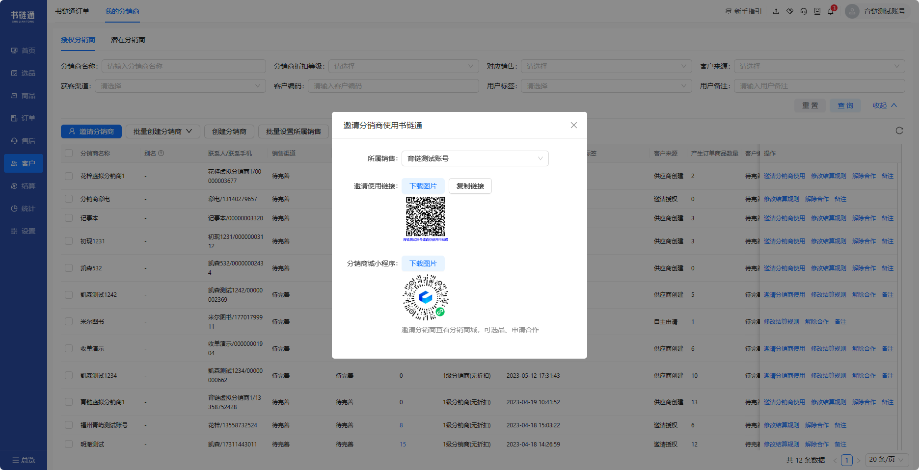Open the 客户来源 filter dropdown
Screen dimensions: 919x470
tap(819, 66)
